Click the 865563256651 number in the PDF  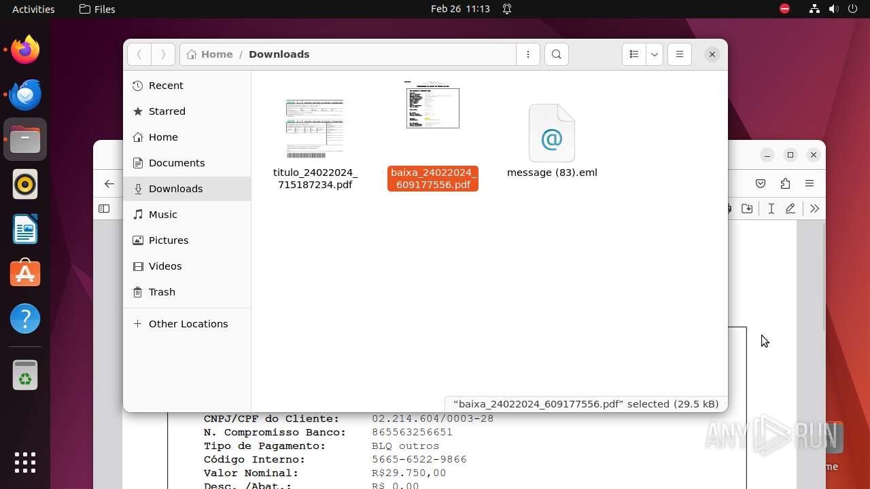(x=412, y=432)
